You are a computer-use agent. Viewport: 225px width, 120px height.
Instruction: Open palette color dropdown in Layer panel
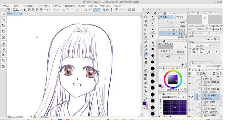191,66
